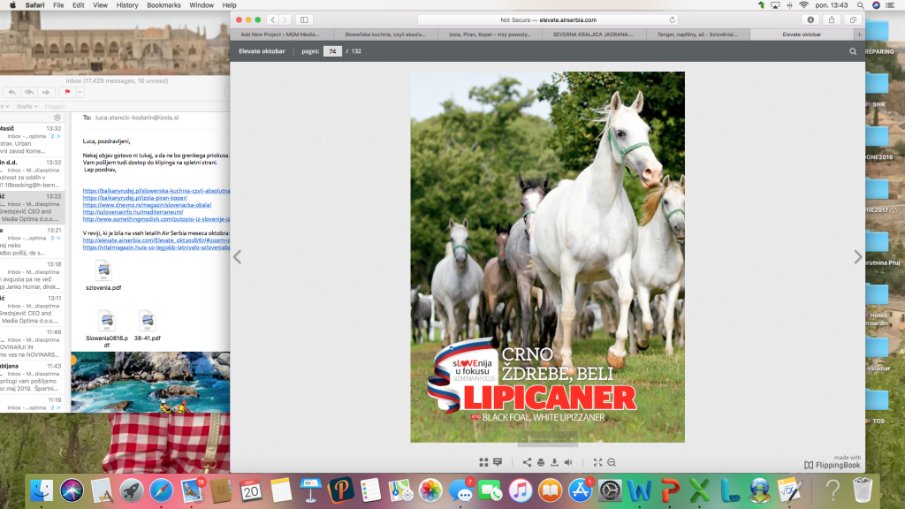The image size is (905, 509).
Task: Open Safari downloads button
Action: click(x=810, y=19)
